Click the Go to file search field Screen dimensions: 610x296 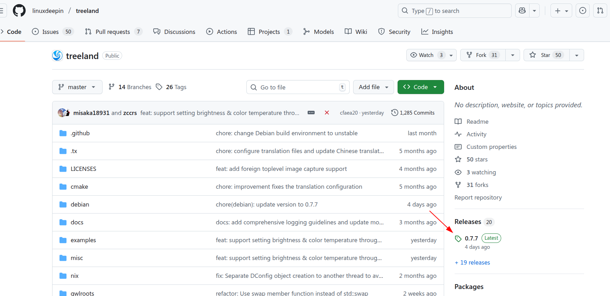pos(298,87)
